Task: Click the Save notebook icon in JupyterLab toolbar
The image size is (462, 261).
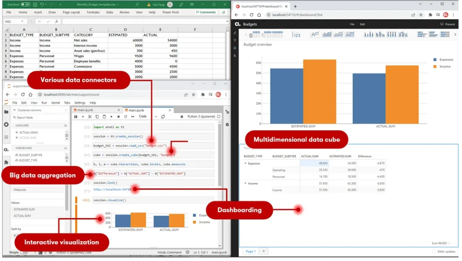Action: coord(76,117)
